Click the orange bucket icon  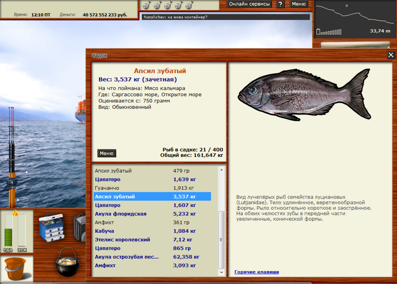click(x=15, y=268)
